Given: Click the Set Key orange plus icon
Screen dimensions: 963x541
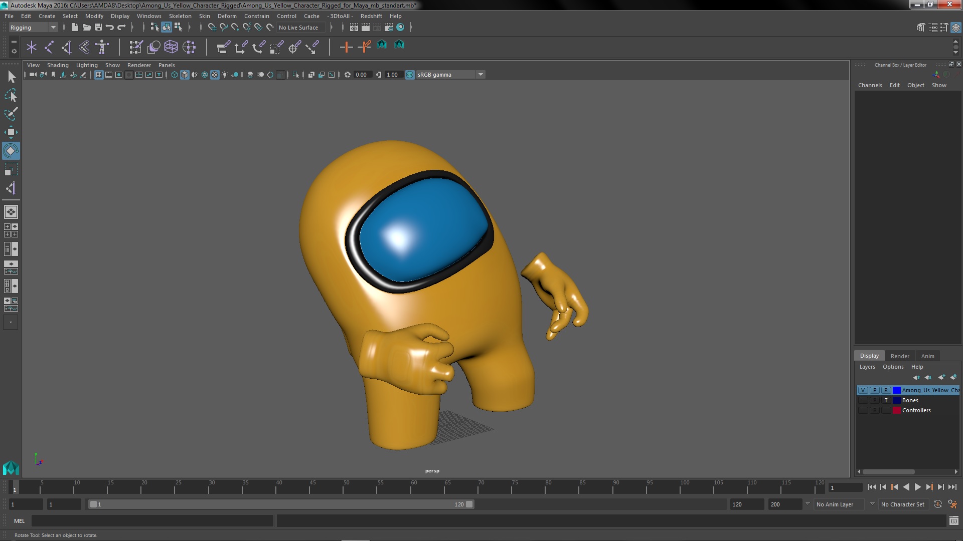Looking at the screenshot, I should point(346,47).
